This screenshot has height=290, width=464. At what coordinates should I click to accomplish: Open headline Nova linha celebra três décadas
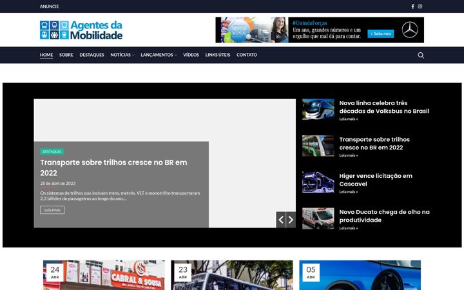tap(384, 107)
